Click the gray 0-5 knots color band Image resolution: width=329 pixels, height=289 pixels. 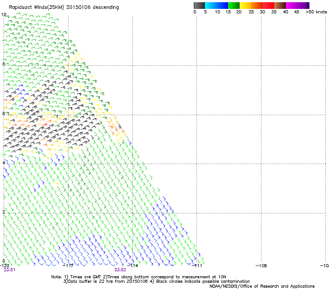pyautogui.click(x=199, y=5)
